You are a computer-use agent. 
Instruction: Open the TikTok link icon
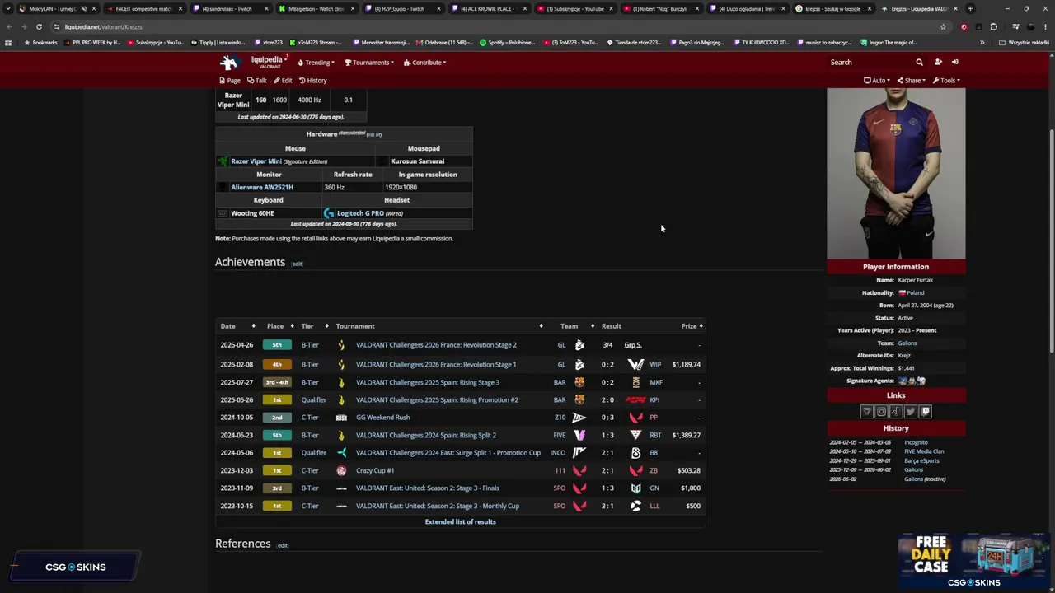pyautogui.click(x=896, y=412)
